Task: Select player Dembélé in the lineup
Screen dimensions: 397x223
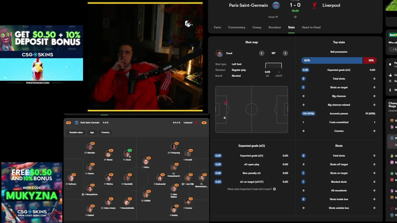Action: point(127,180)
